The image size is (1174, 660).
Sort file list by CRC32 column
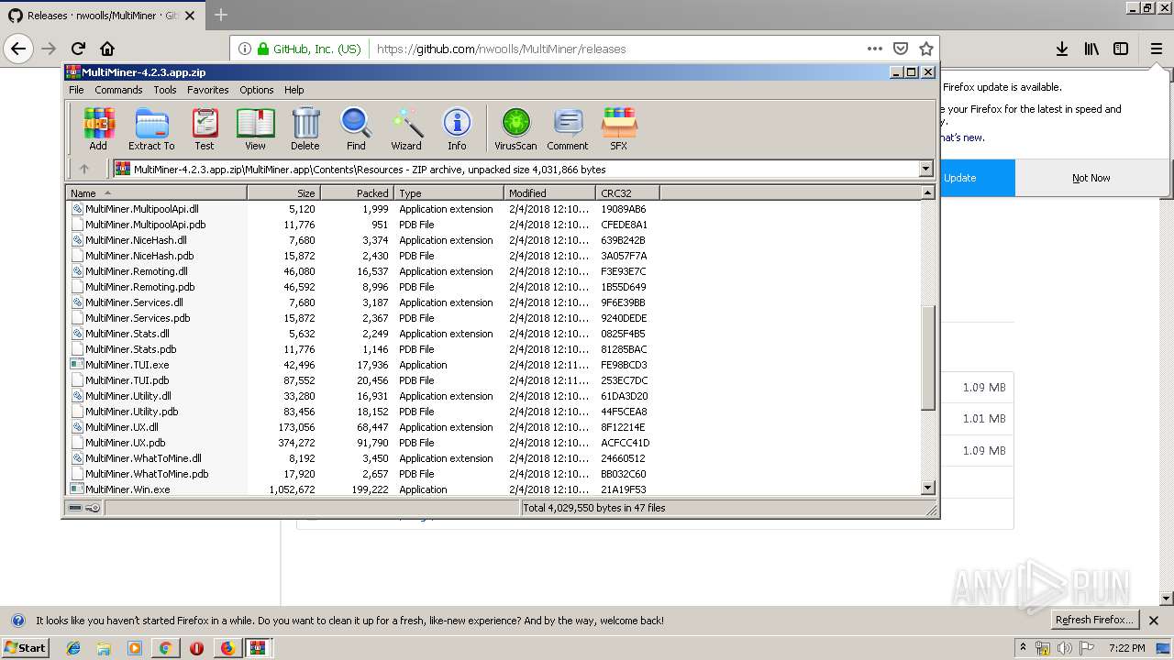pos(627,192)
